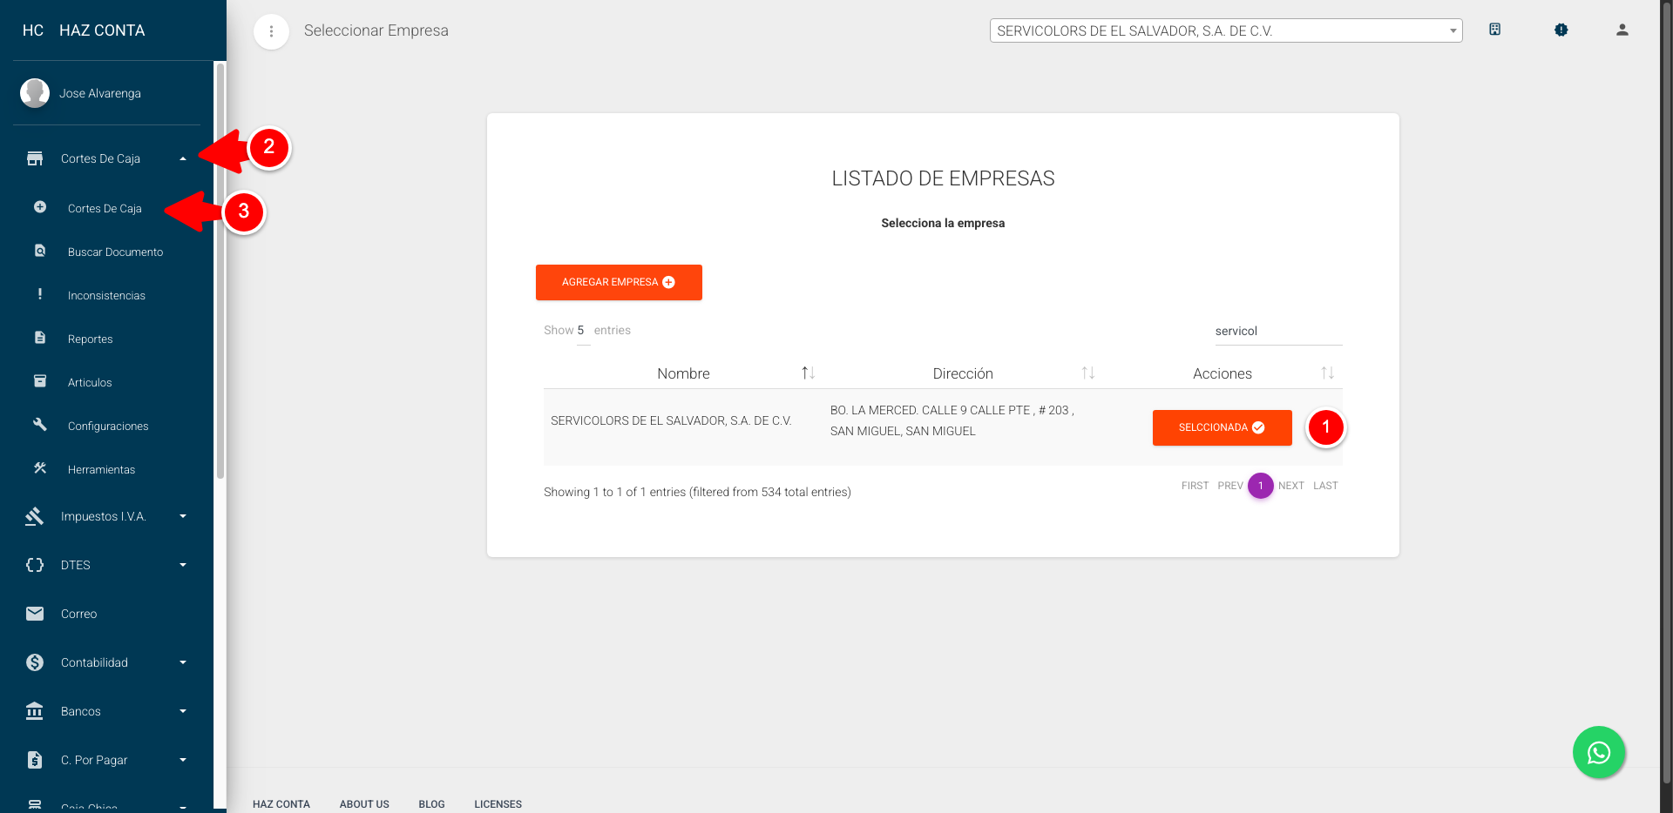Open the three-dot menu beside Seleccionar Empresa
The height and width of the screenshot is (813, 1673).
click(x=271, y=31)
